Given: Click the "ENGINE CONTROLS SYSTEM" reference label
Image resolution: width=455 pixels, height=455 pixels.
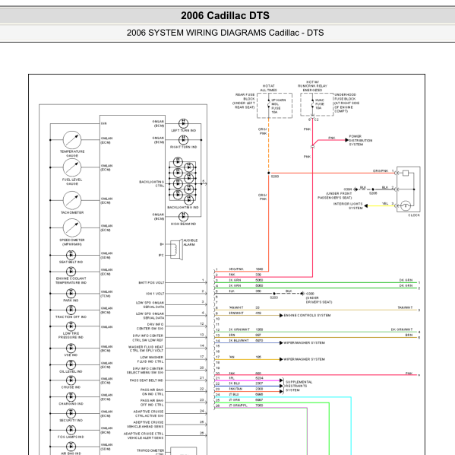Looking at the screenshot, I should (307, 316).
